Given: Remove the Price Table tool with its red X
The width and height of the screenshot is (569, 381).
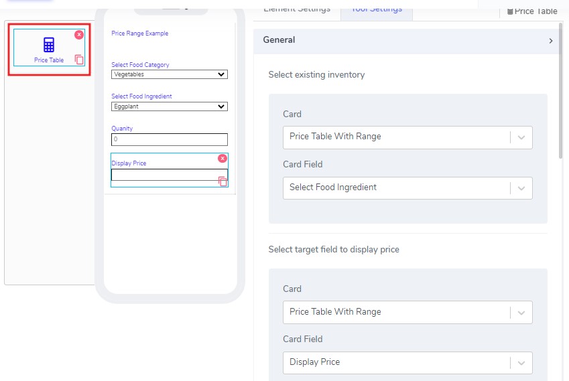Looking at the screenshot, I should (x=79, y=34).
